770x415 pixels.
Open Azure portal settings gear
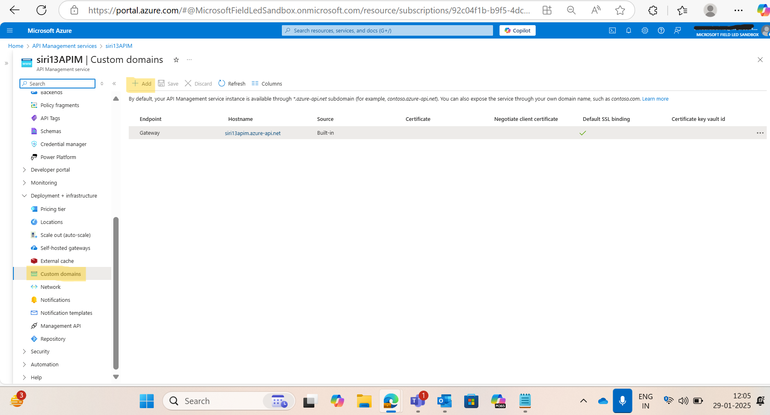[645, 30]
